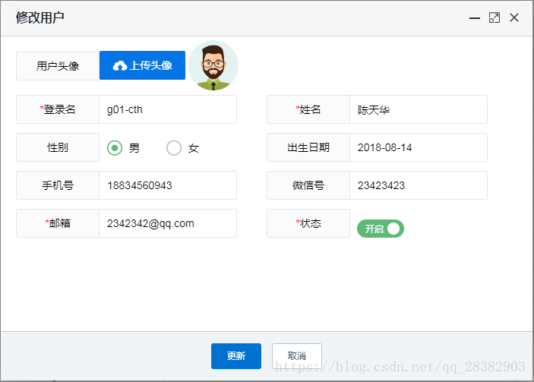Click the *状态 label
The height and width of the screenshot is (382, 534).
308,223
